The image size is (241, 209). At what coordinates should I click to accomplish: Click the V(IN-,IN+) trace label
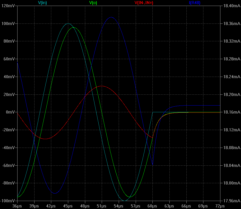(x=144, y=3)
